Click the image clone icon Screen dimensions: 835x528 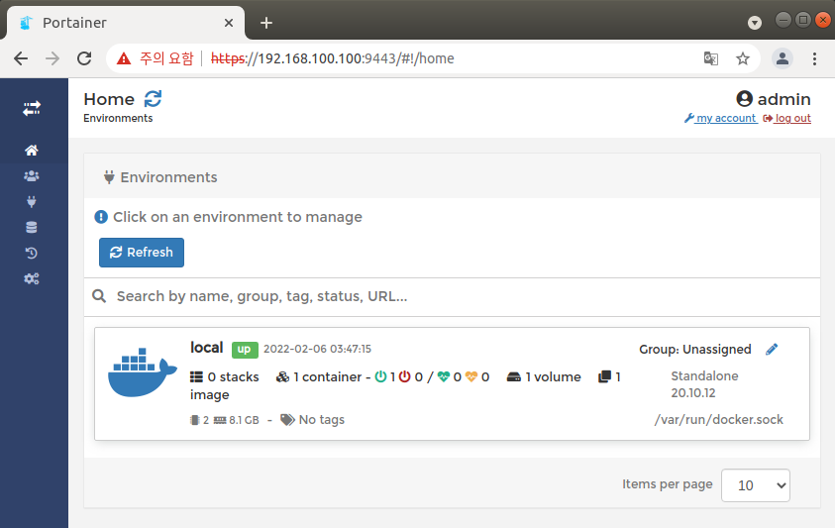pyautogui.click(x=604, y=377)
